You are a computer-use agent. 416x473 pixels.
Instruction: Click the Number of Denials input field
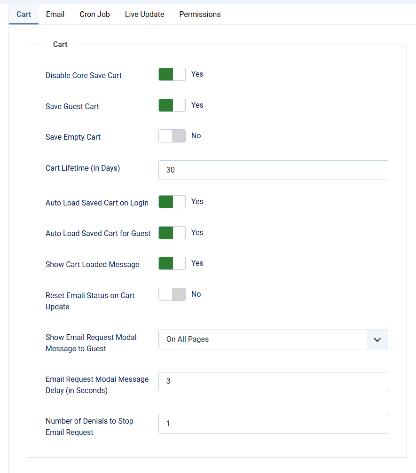coord(273,424)
